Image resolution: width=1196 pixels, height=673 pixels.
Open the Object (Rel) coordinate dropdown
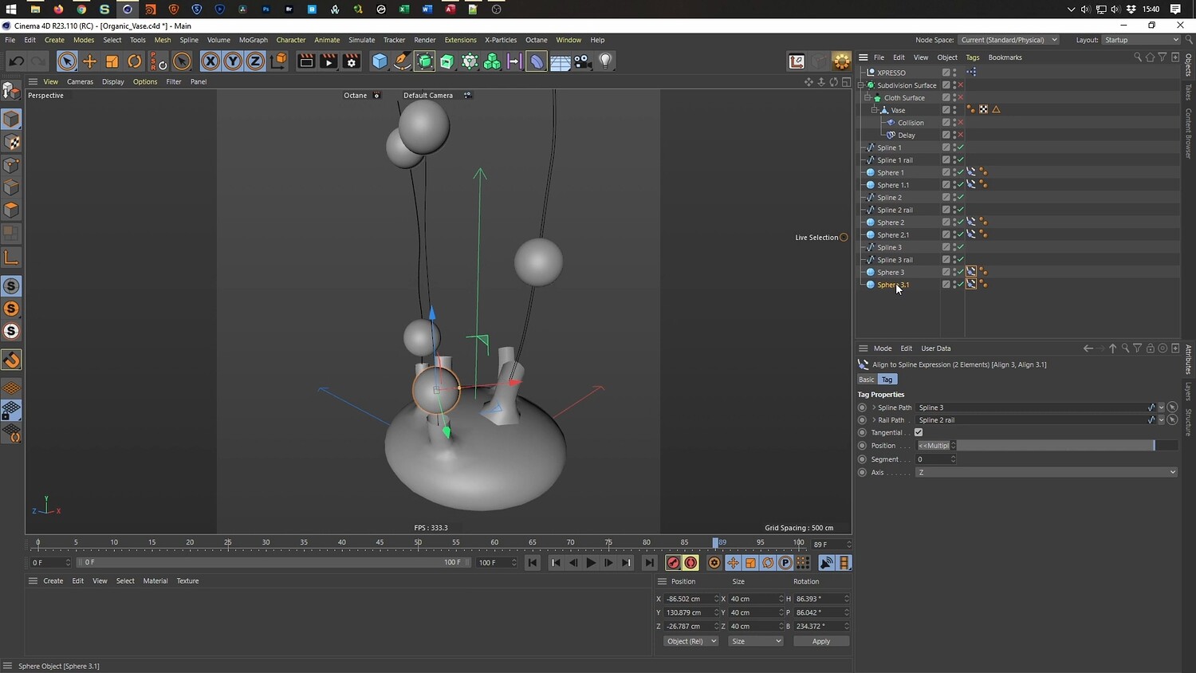tap(690, 641)
